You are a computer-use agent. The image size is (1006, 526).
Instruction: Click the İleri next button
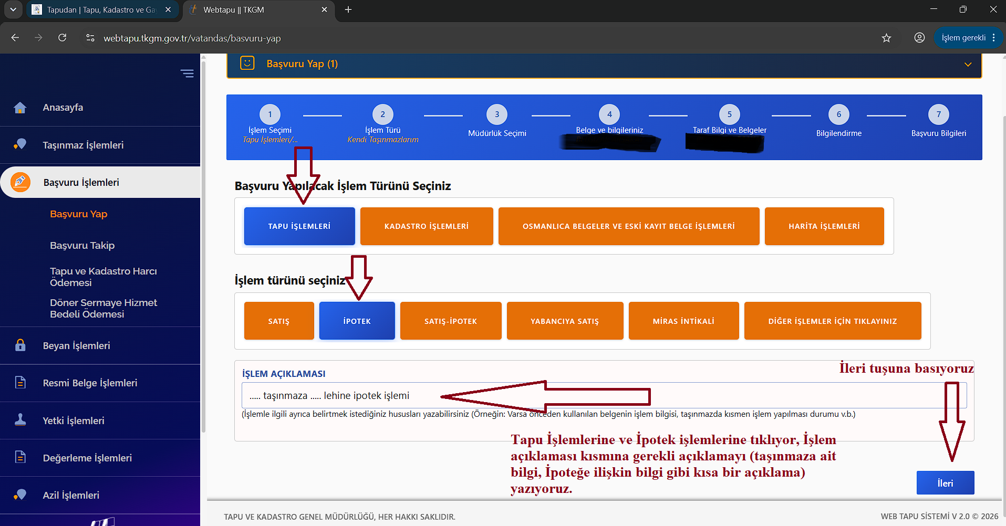945,483
